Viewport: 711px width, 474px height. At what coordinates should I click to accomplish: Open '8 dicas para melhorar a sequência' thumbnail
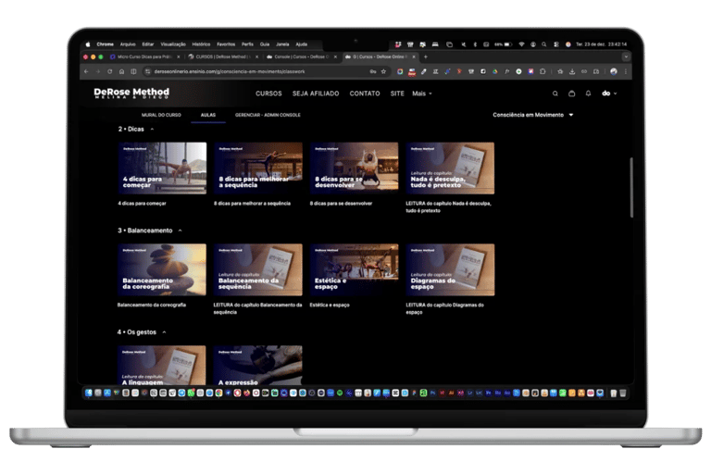[258, 168]
